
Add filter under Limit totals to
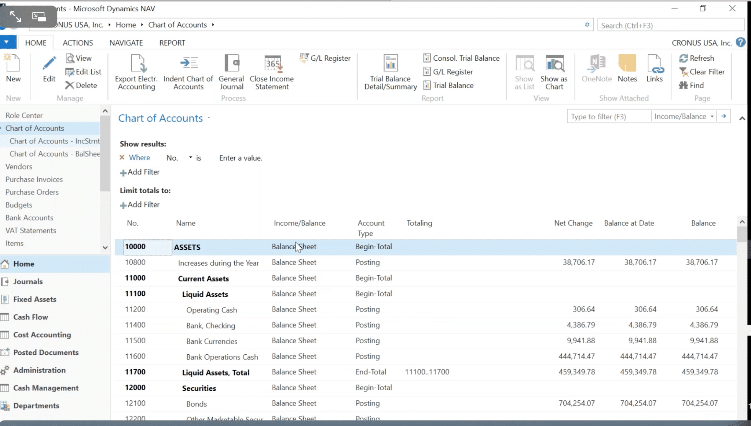[140, 205]
